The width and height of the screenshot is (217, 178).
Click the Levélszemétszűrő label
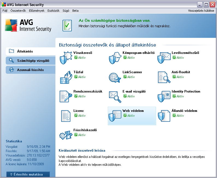point(185,53)
